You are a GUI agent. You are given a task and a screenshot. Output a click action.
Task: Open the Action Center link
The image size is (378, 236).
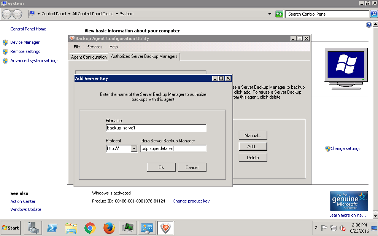pyautogui.click(x=23, y=201)
